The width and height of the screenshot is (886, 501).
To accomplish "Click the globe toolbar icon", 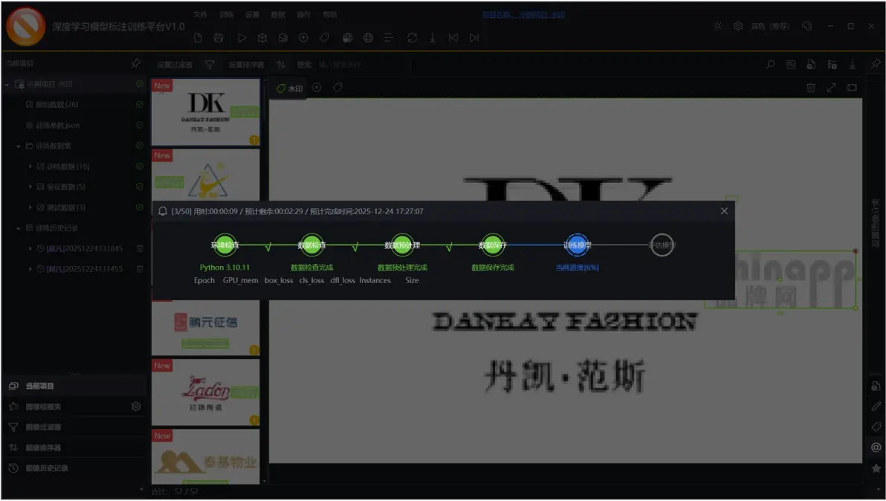I will coord(369,38).
